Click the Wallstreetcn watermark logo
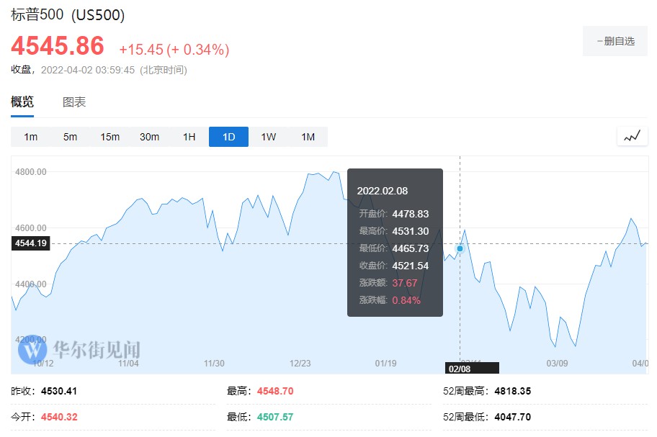The image size is (657, 437). tap(79, 350)
